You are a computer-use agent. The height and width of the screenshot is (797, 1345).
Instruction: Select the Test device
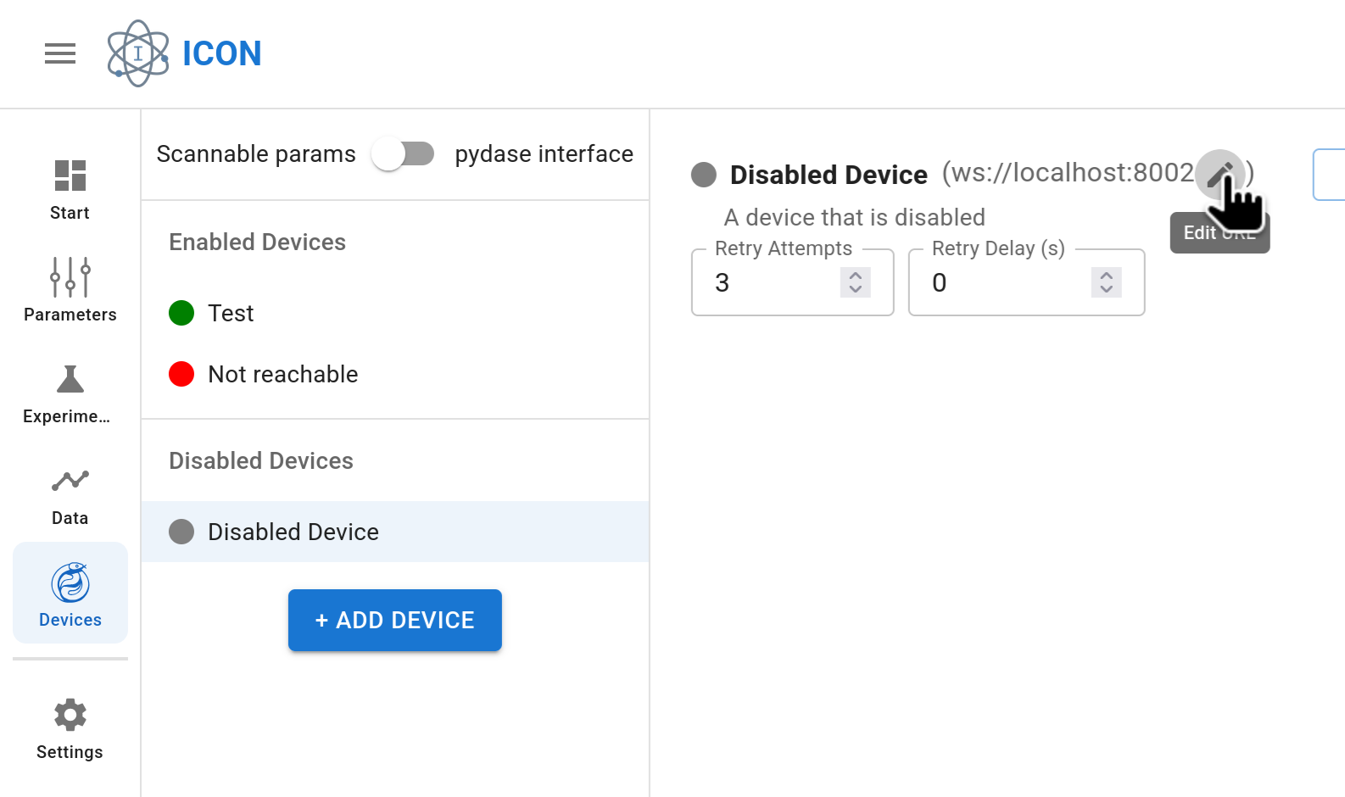tap(231, 314)
